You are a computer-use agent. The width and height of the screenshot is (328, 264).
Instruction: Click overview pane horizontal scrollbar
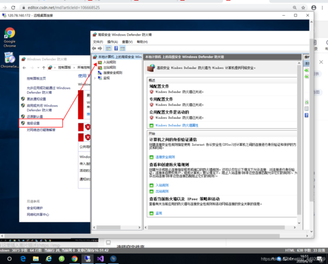click(216, 228)
